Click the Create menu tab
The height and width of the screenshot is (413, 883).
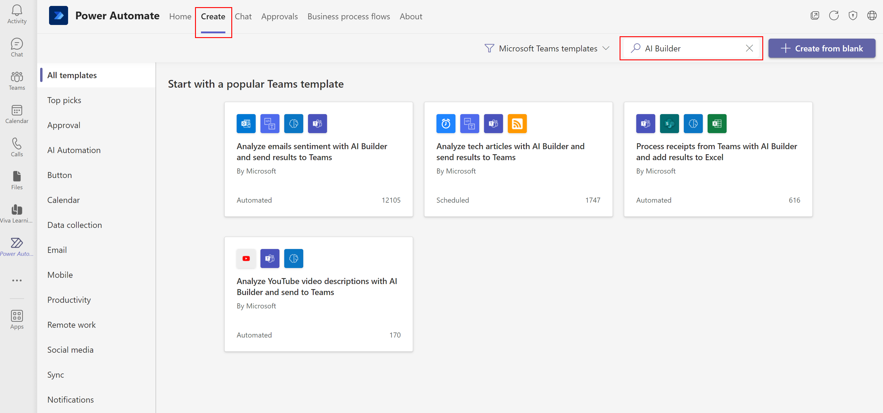pos(213,16)
